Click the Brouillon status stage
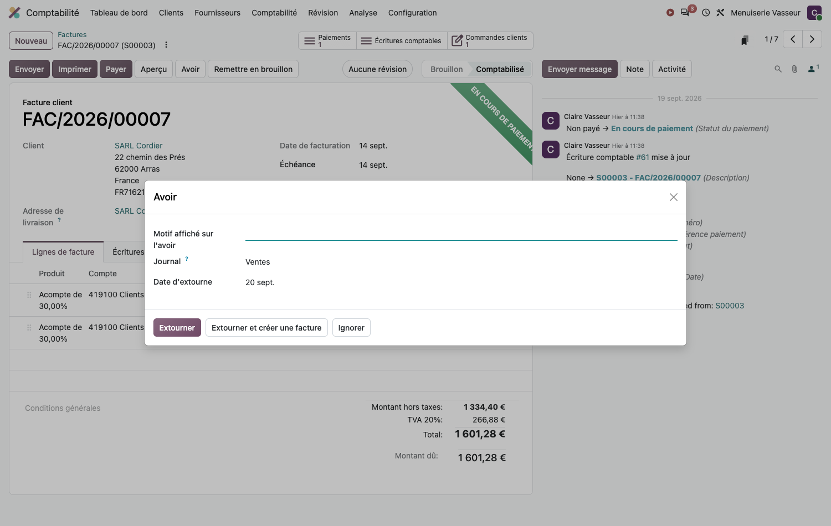Screen dimensions: 831x526 coord(447,69)
